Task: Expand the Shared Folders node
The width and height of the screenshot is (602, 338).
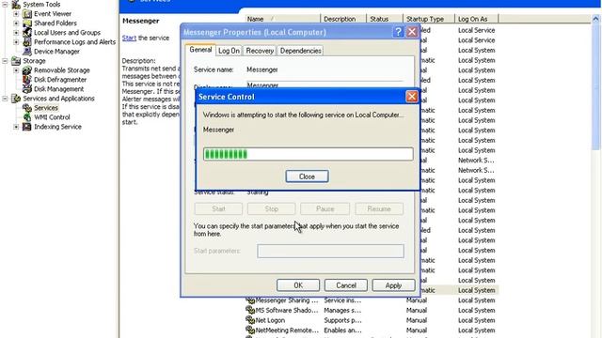Action: pos(16,23)
